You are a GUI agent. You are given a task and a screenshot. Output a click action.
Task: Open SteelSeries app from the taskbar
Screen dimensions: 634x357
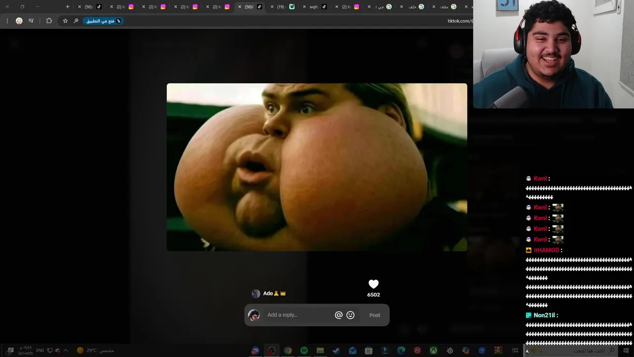pyautogui.click(x=450, y=351)
